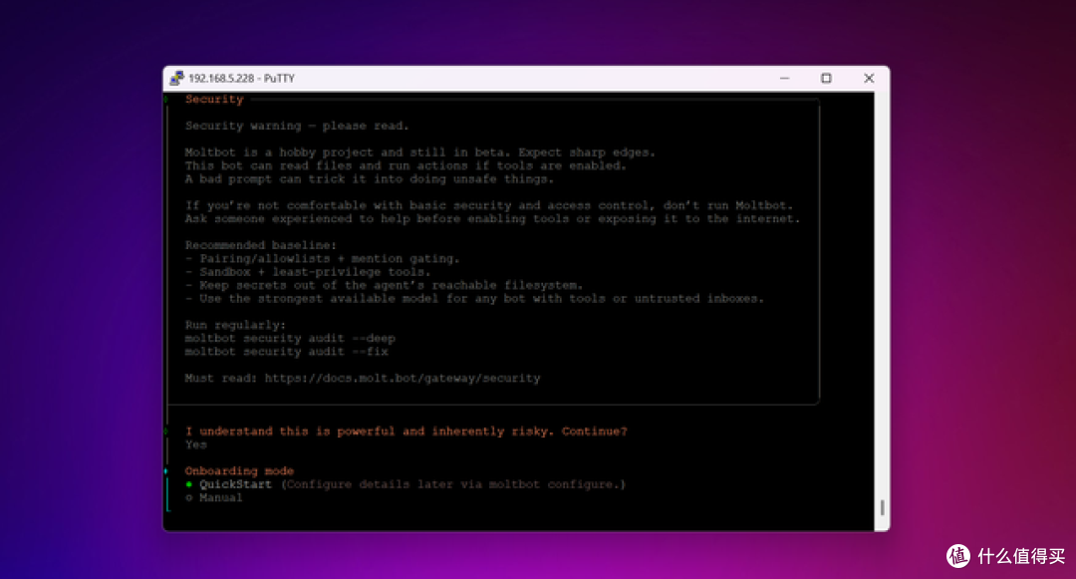Image resolution: width=1076 pixels, height=579 pixels.
Task: Click the 'Yes' answer text
Action: pos(196,444)
